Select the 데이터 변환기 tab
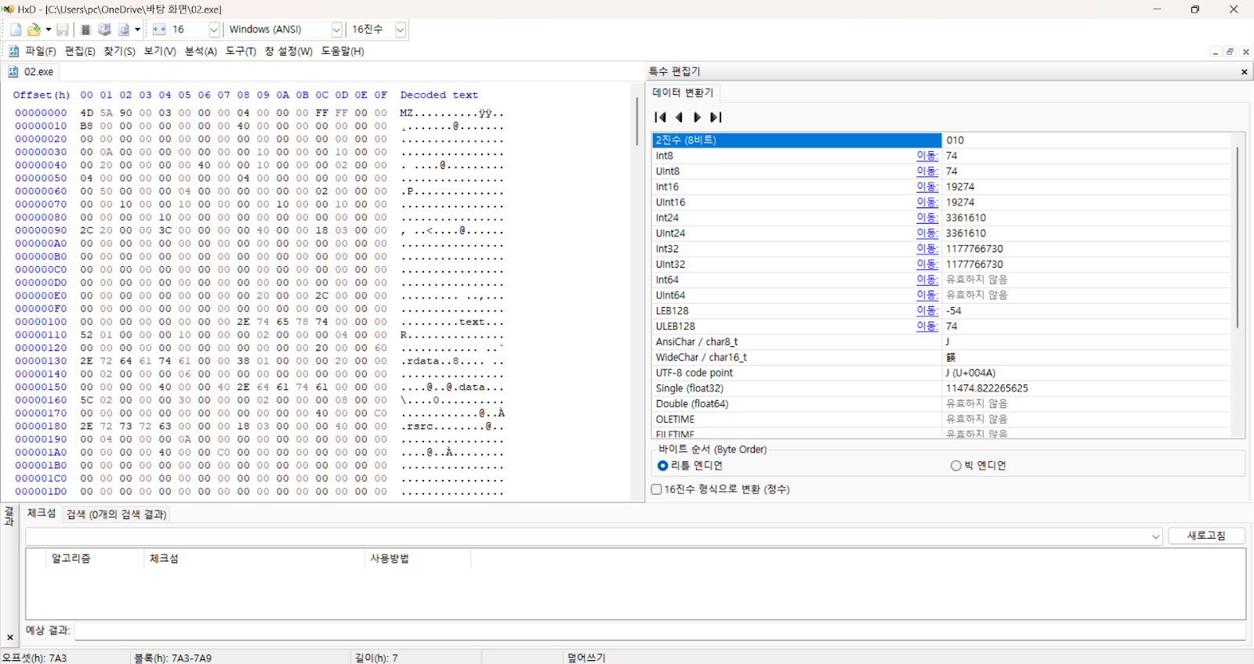Viewport: 1254px width, 664px height. pyautogui.click(x=683, y=92)
